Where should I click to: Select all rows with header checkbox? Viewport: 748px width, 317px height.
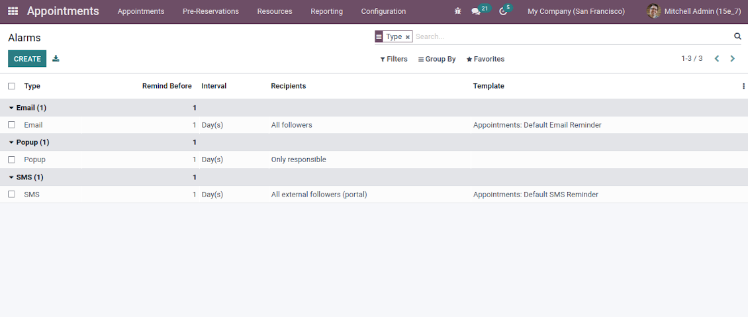coord(11,86)
